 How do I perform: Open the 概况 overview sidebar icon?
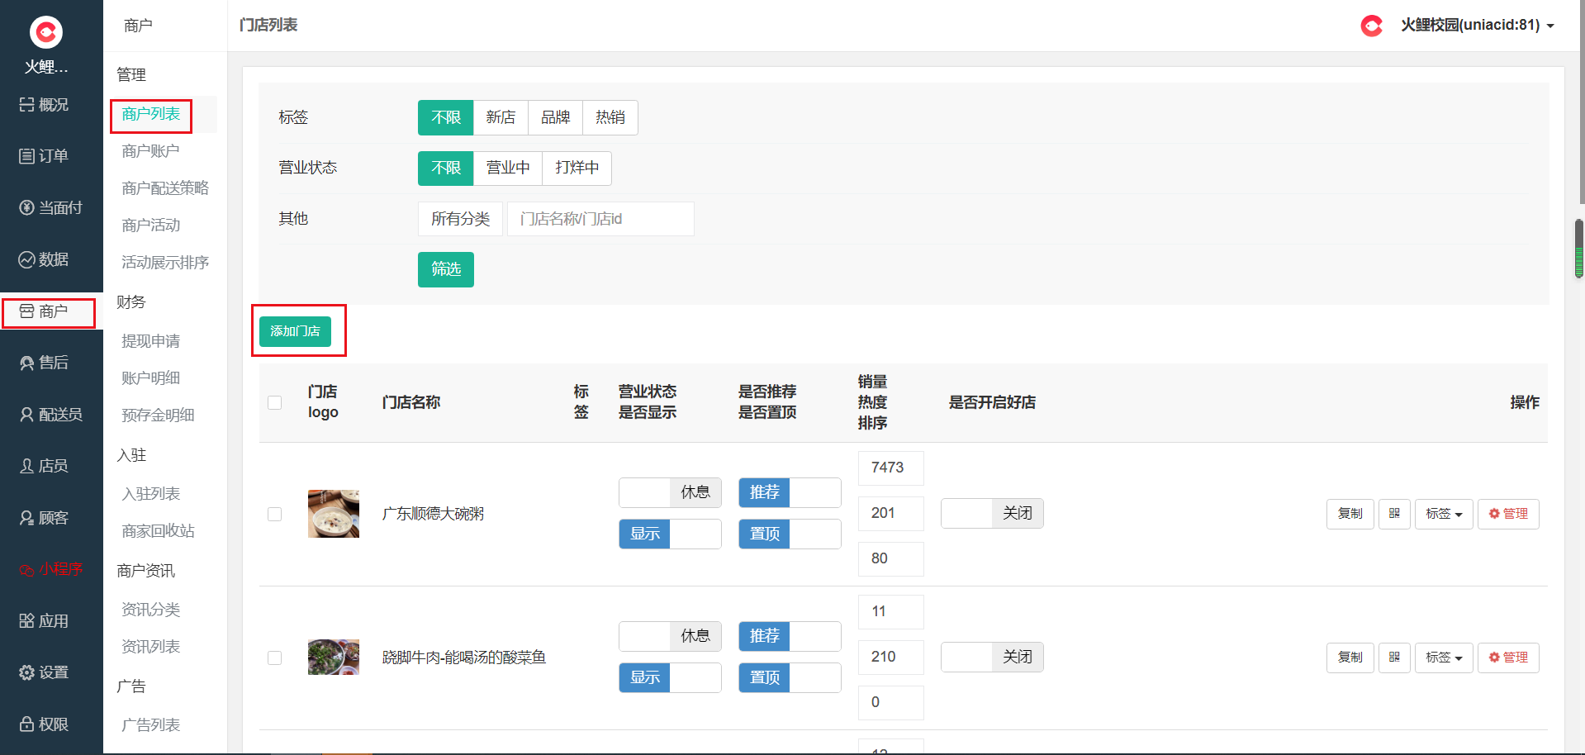(x=44, y=105)
